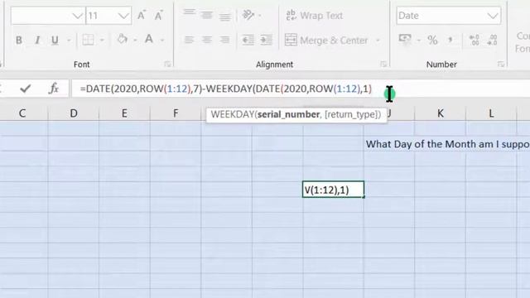This screenshot has width=530, height=298.
Task: Select column K header
Action: pyautogui.click(x=440, y=113)
